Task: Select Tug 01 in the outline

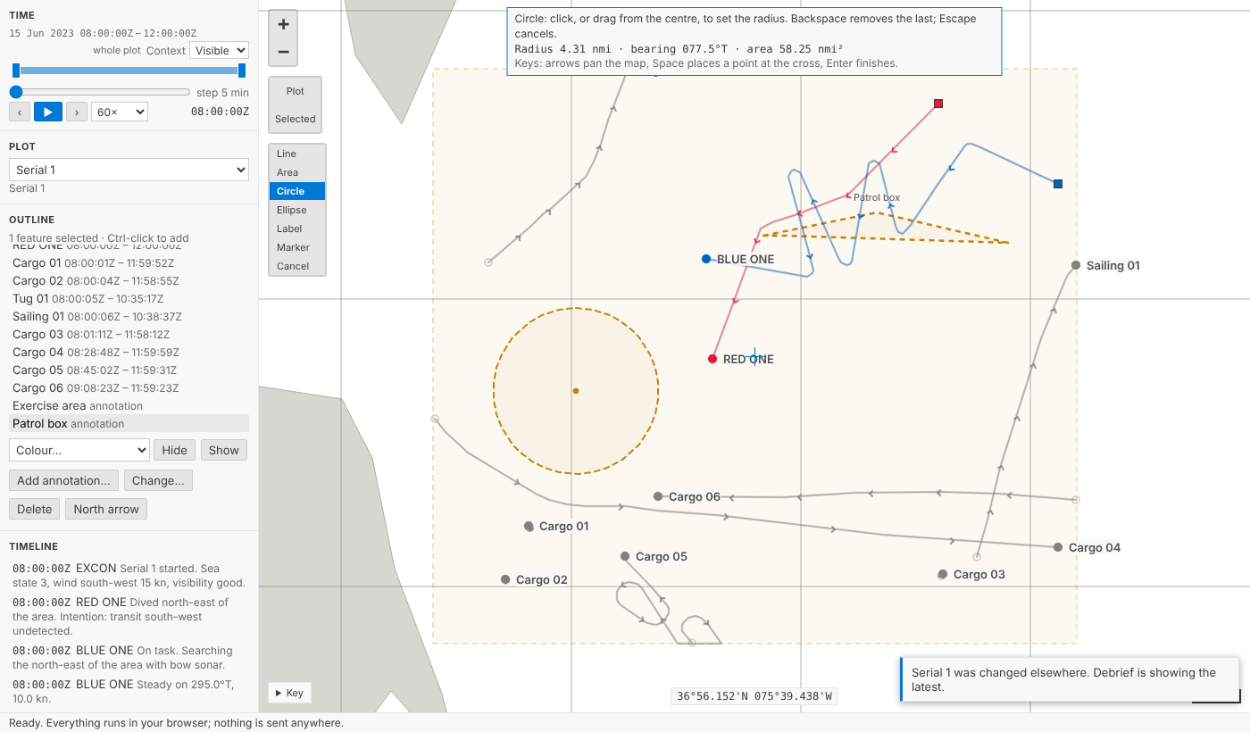Action: tap(129, 299)
